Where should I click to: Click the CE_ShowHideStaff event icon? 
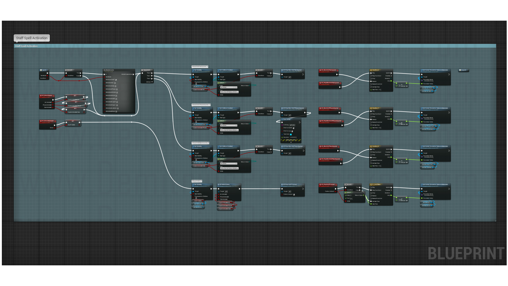(41, 121)
